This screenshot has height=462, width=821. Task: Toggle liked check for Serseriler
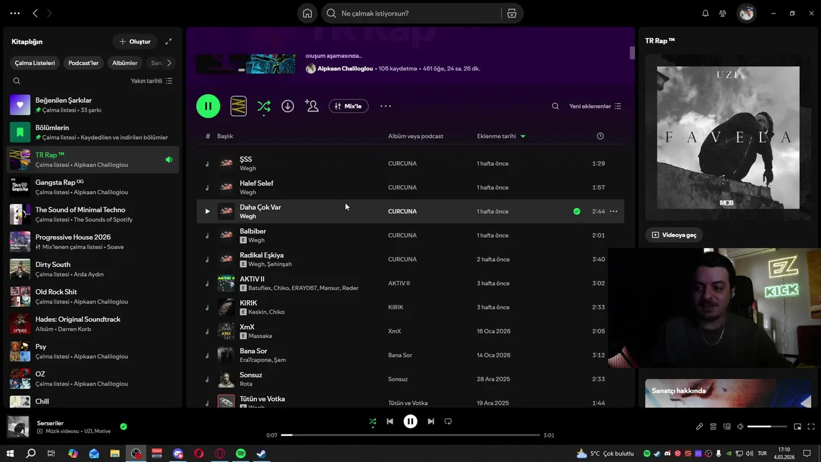pyautogui.click(x=123, y=426)
